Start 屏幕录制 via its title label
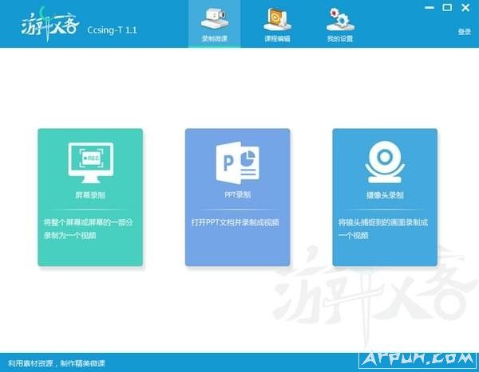Screen dimensions: 479x372 [x=90, y=195]
